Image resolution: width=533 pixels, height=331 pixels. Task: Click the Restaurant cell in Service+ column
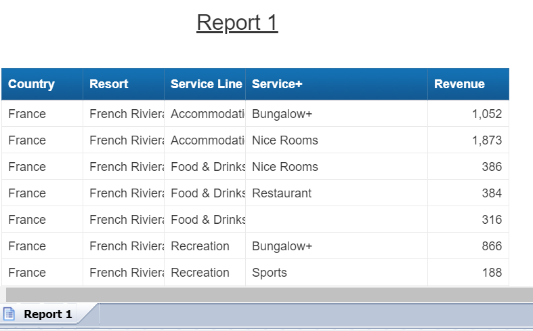click(x=282, y=193)
